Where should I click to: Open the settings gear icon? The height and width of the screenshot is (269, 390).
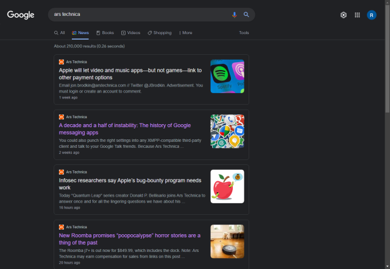[x=343, y=15]
